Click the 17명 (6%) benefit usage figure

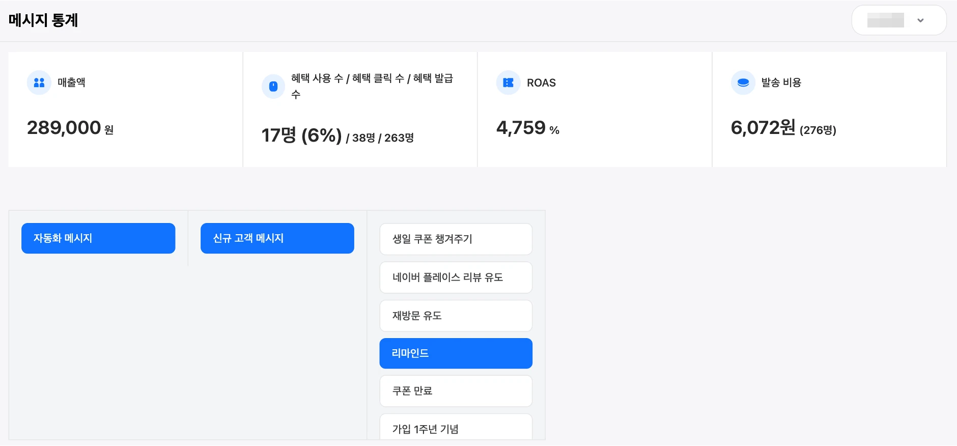(301, 135)
